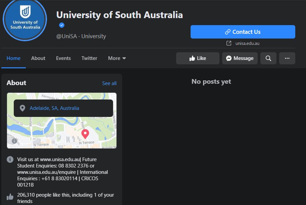The width and height of the screenshot is (306, 205).
Task: Click the blue verified badge next to page name
Action: 61,25
